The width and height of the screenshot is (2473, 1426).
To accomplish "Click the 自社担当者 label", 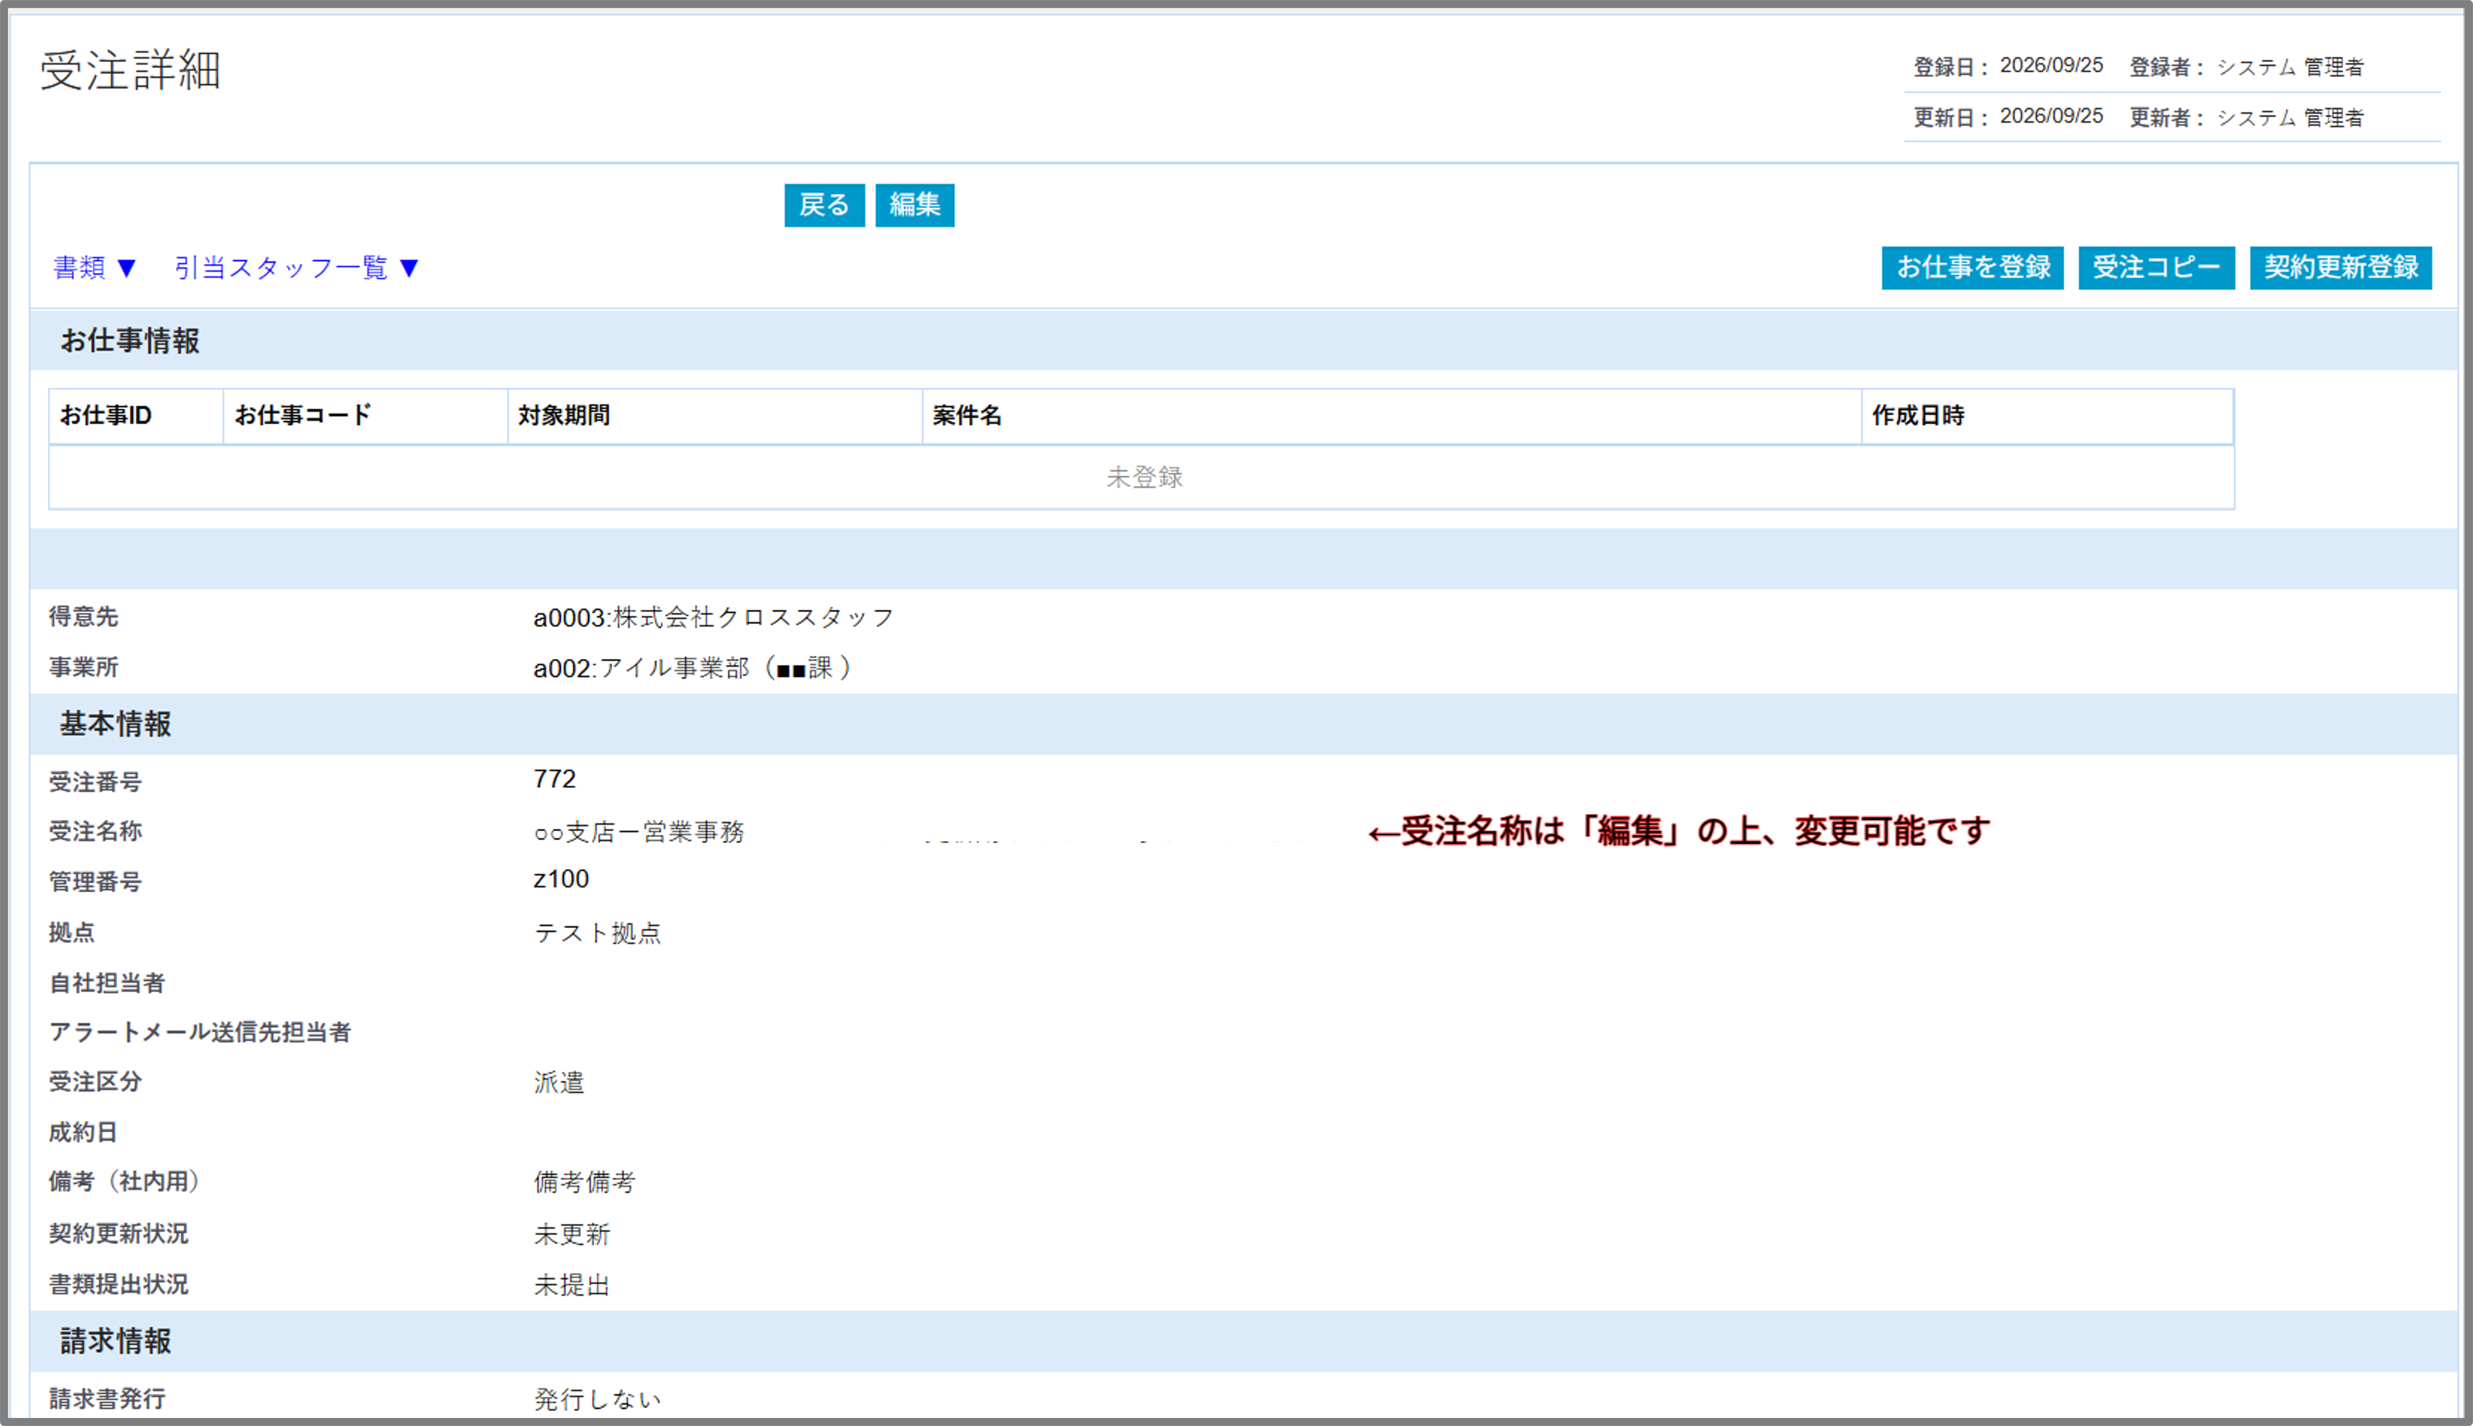I will [107, 982].
